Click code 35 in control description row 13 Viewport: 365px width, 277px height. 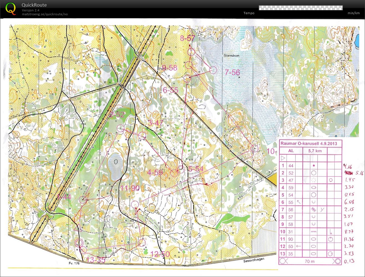click(291, 254)
